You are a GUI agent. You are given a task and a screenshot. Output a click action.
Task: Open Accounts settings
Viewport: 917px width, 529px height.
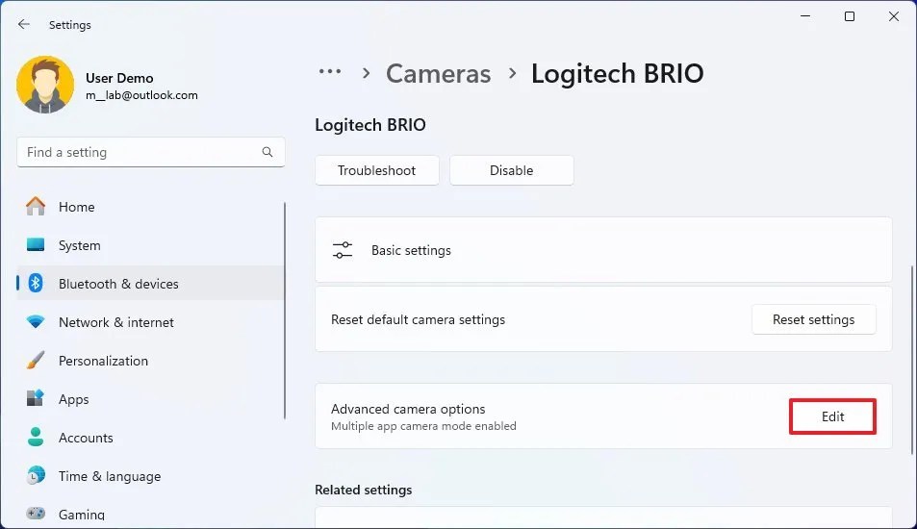151,438
